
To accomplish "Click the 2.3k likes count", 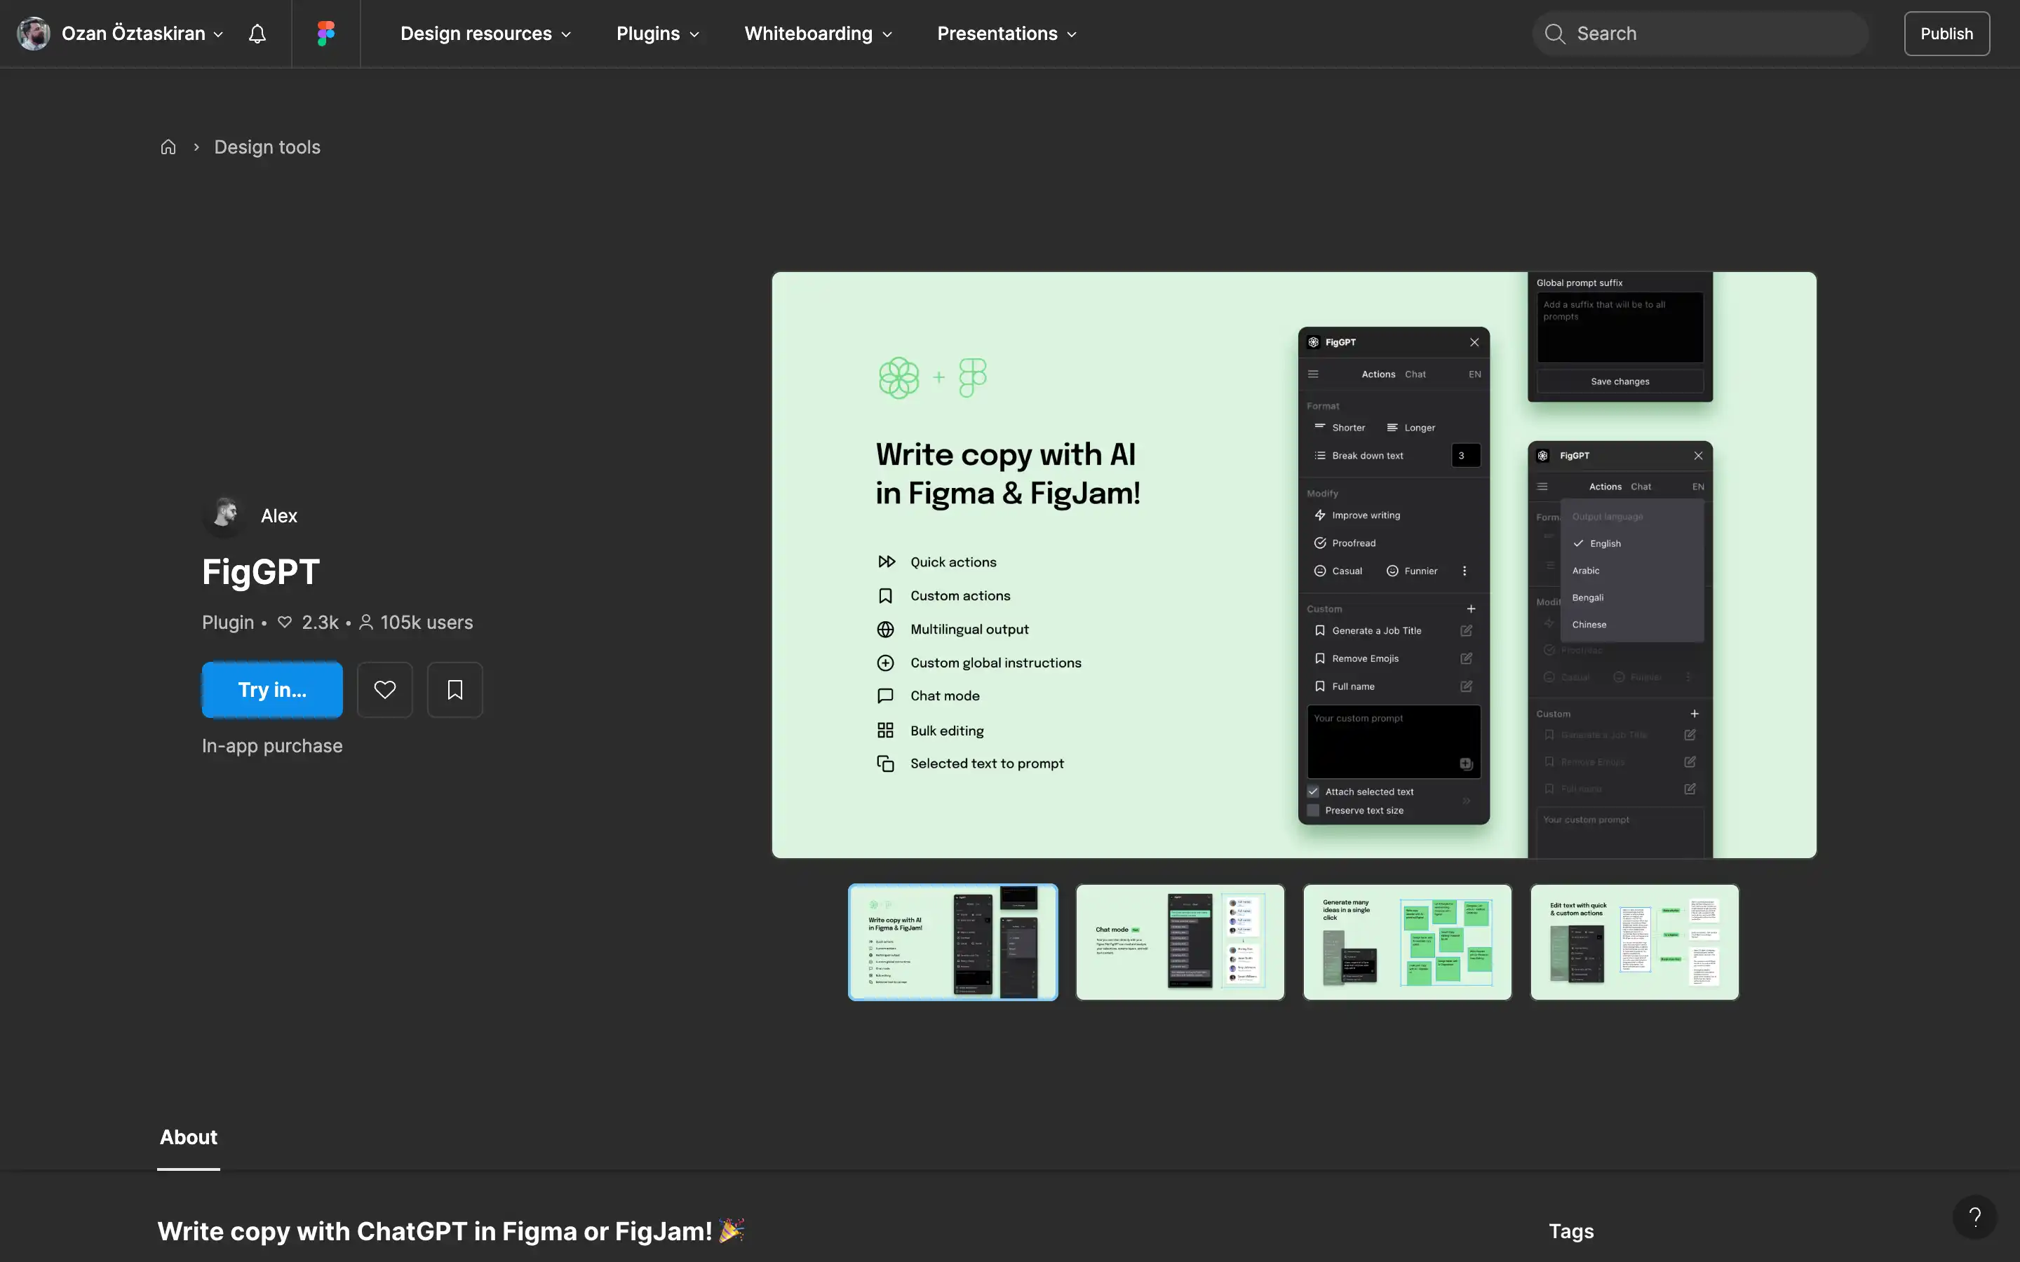I will 320,623.
